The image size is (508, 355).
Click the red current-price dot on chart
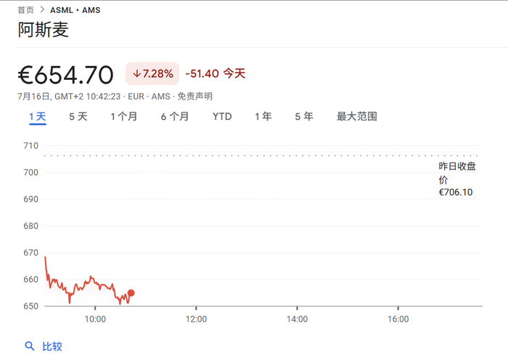(x=131, y=293)
